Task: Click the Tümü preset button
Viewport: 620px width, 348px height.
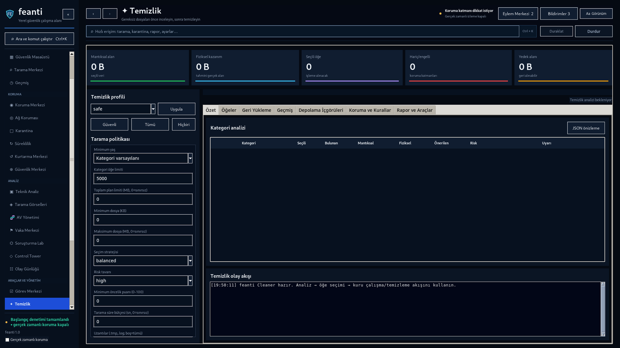Action: click(150, 125)
